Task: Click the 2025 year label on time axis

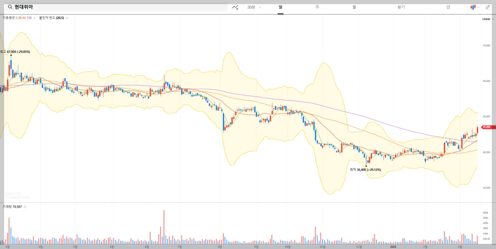Action: (x=393, y=247)
